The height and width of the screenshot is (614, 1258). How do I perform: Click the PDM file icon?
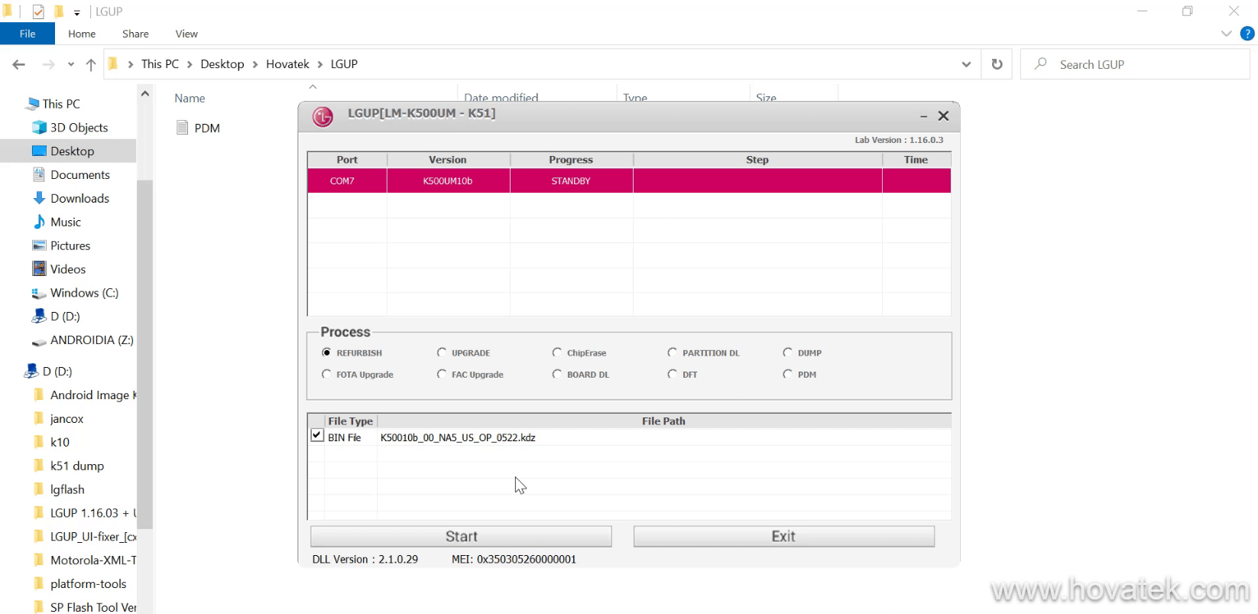tap(182, 128)
